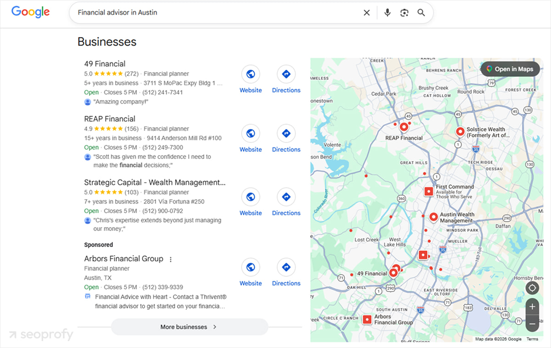Viewport: 551px width, 348px height.
Task: Click REAP Financial phone (512) 249-7300
Action: 163,147
